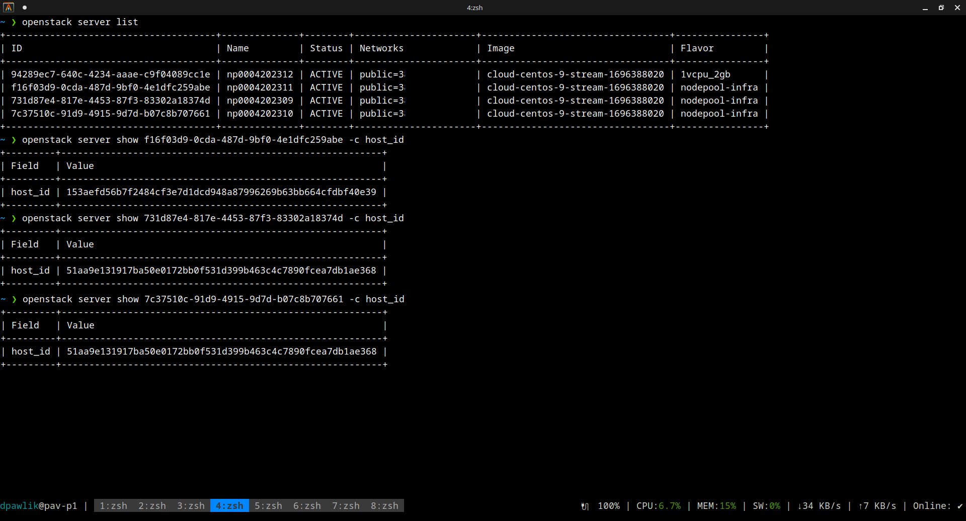Click the power plug battery icon

pos(585,506)
